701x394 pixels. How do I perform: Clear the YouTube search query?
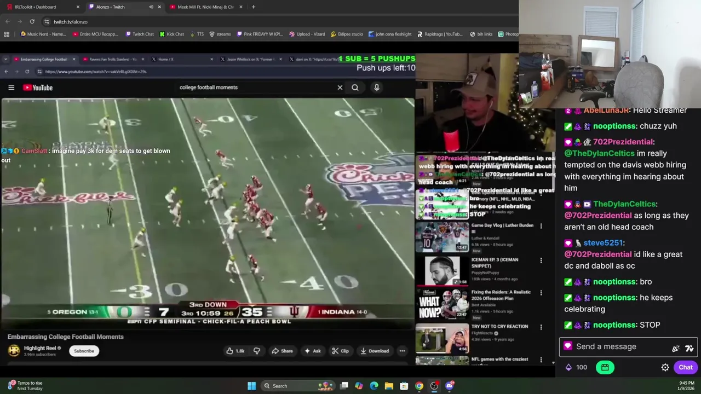340,88
